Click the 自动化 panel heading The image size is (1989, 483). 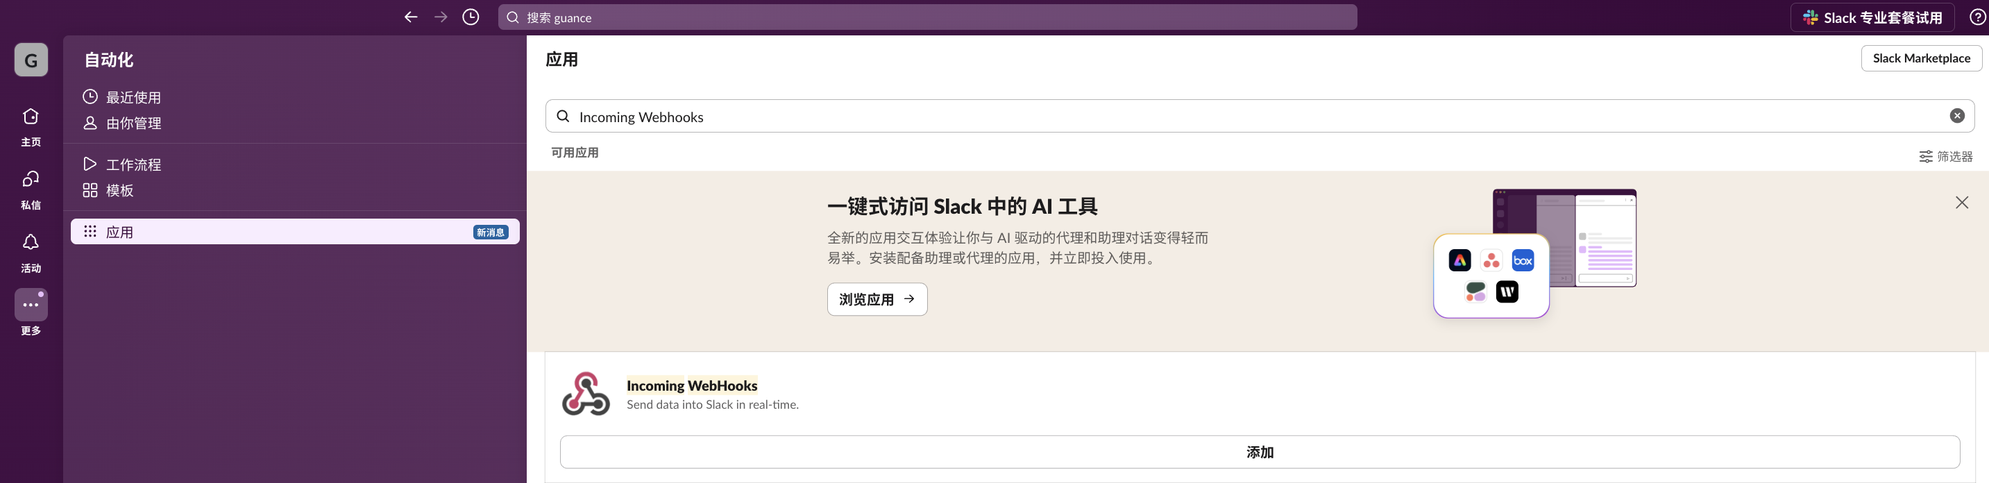pyautogui.click(x=109, y=60)
